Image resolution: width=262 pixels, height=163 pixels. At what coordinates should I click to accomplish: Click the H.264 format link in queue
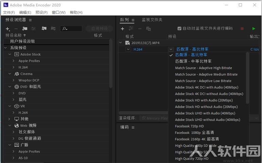(x=138, y=49)
